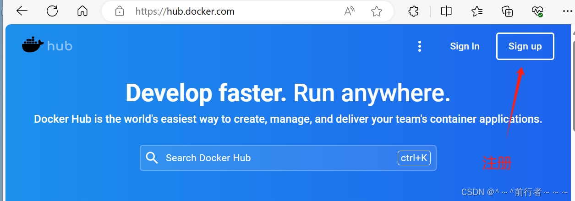This screenshot has width=575, height=201.
Task: Click the ctrl+K shortcut badge
Action: [414, 158]
